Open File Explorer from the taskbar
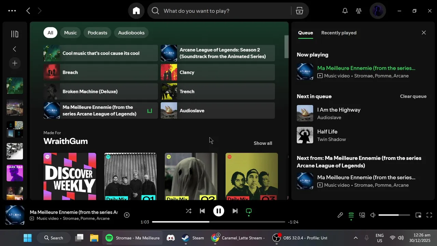This screenshot has height=246, width=437. (x=94, y=238)
